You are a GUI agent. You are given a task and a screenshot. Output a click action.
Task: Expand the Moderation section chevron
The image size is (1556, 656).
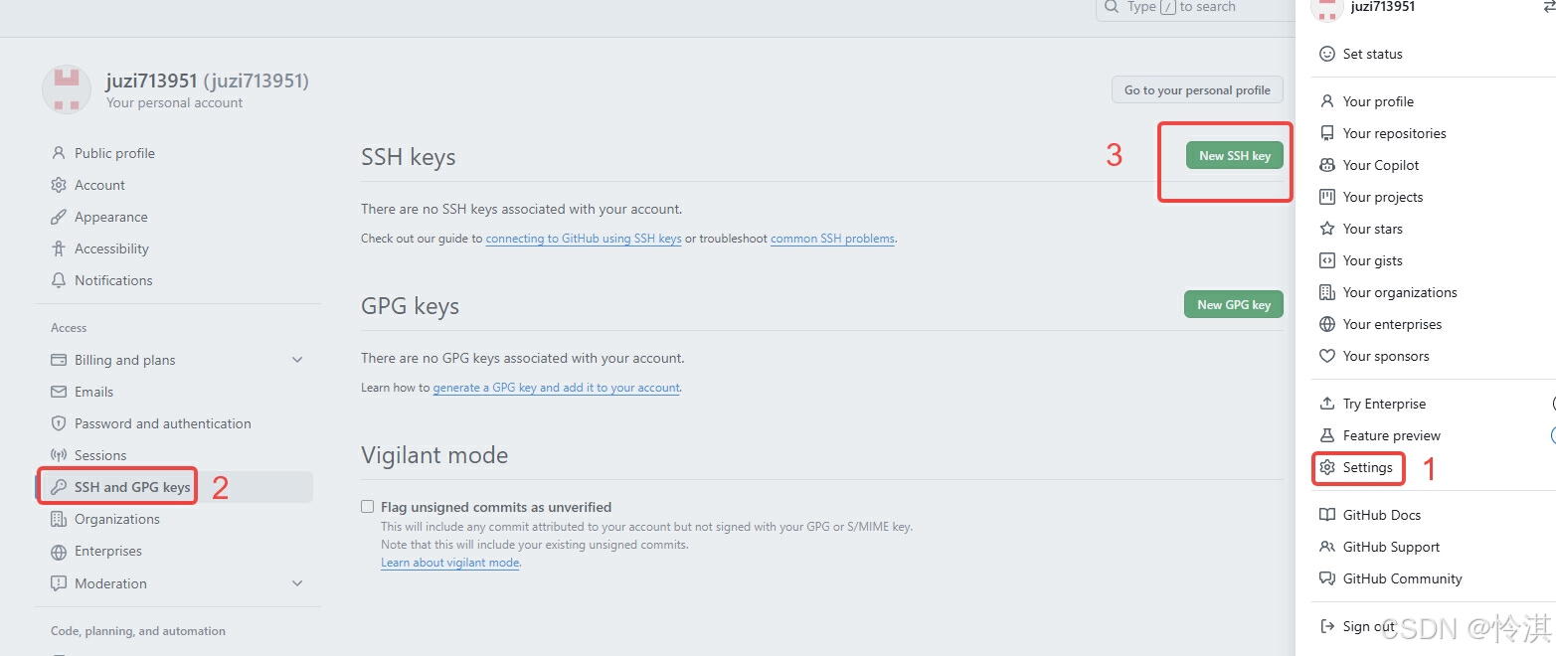pyautogui.click(x=297, y=583)
